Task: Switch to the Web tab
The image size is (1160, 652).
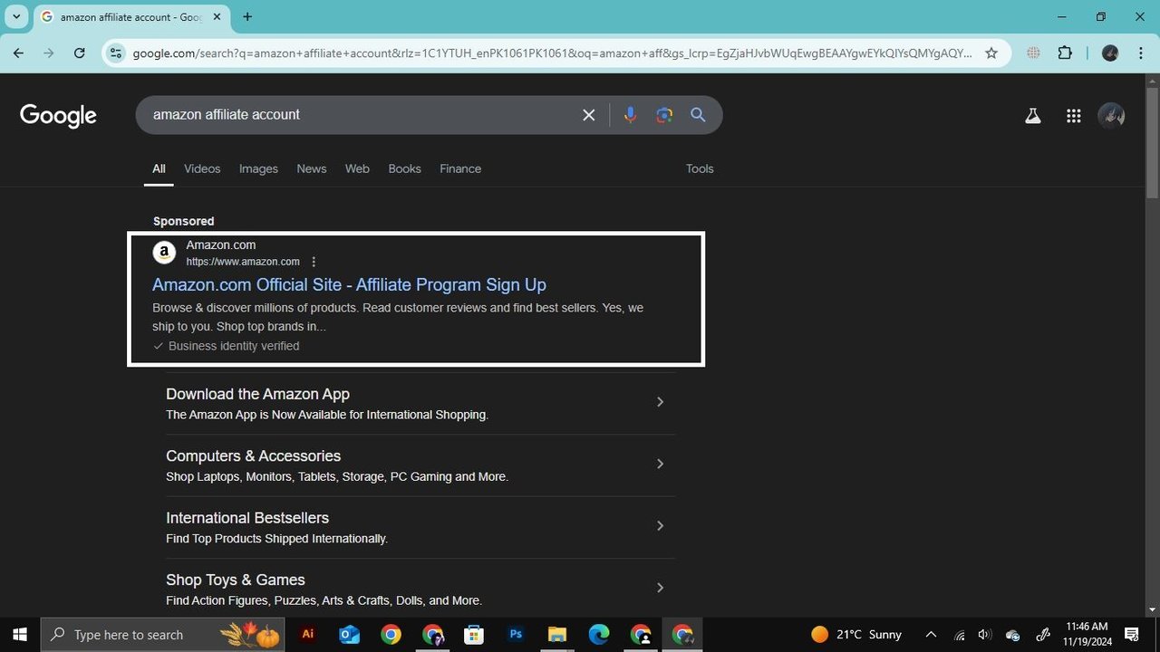Action: pyautogui.click(x=357, y=168)
